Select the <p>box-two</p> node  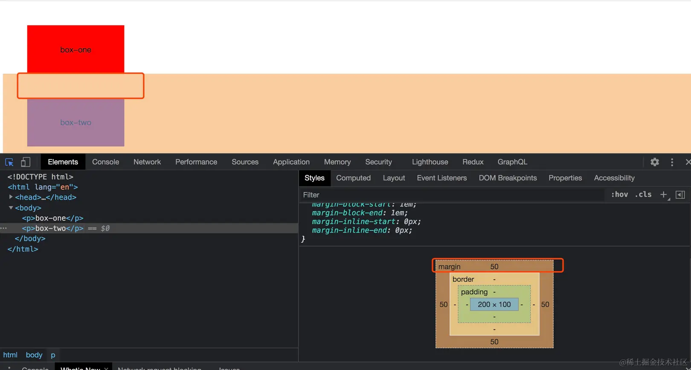pyautogui.click(x=52, y=228)
